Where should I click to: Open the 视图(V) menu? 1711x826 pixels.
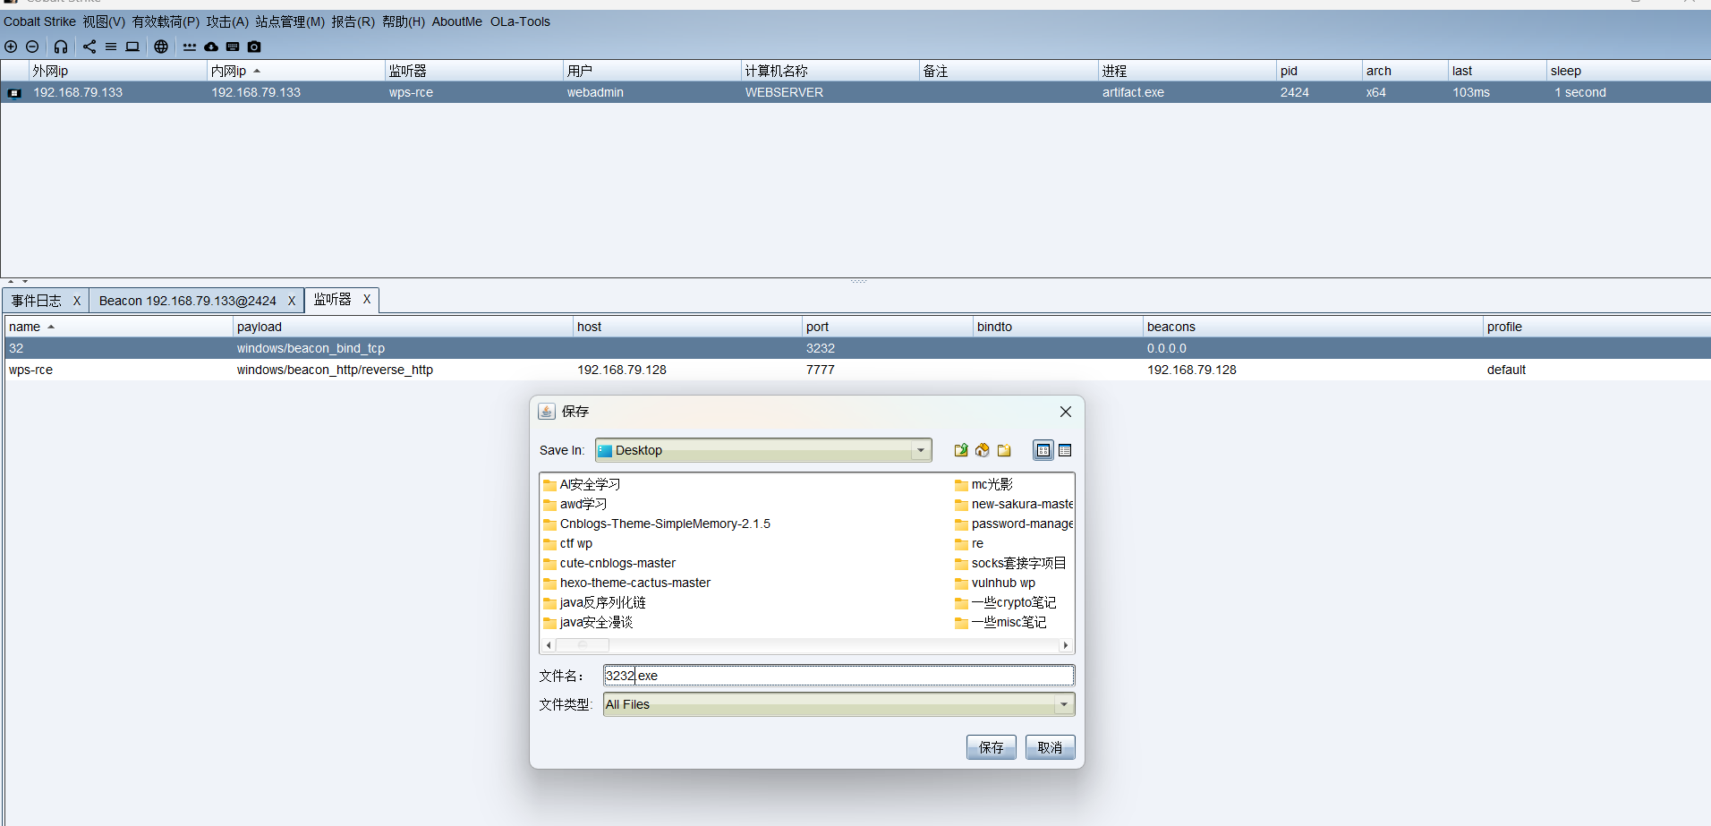click(104, 21)
